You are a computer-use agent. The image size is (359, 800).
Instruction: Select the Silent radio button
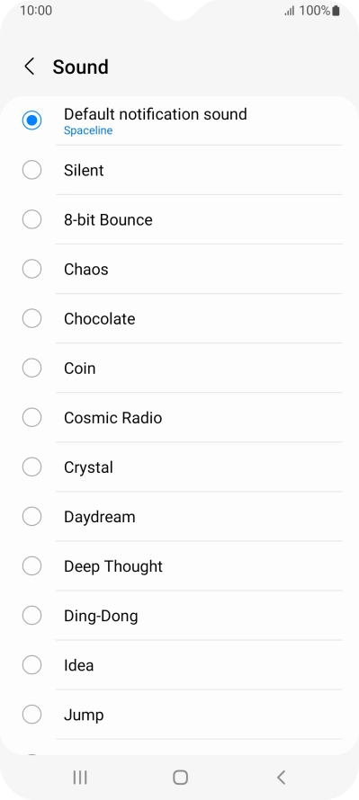point(31,170)
